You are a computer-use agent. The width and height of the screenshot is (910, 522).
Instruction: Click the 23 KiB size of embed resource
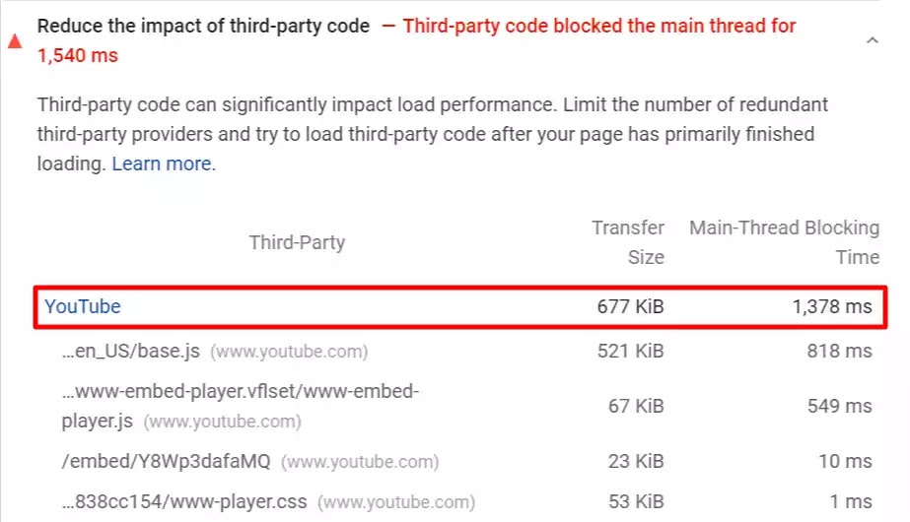[636, 461]
